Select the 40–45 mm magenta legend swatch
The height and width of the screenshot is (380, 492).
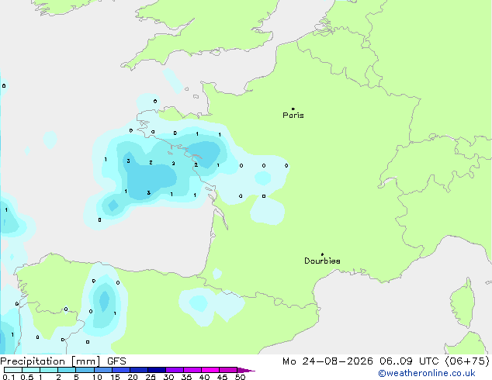coord(210,370)
